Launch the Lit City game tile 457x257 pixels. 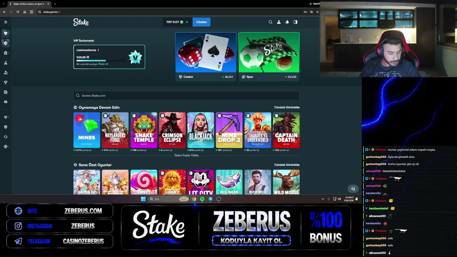(201, 182)
